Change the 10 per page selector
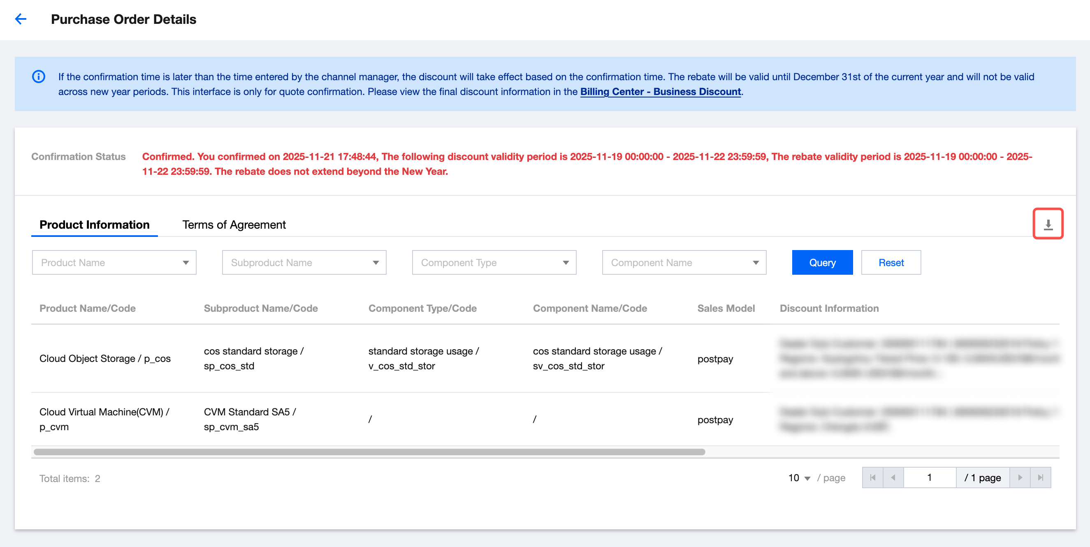 [x=799, y=477]
